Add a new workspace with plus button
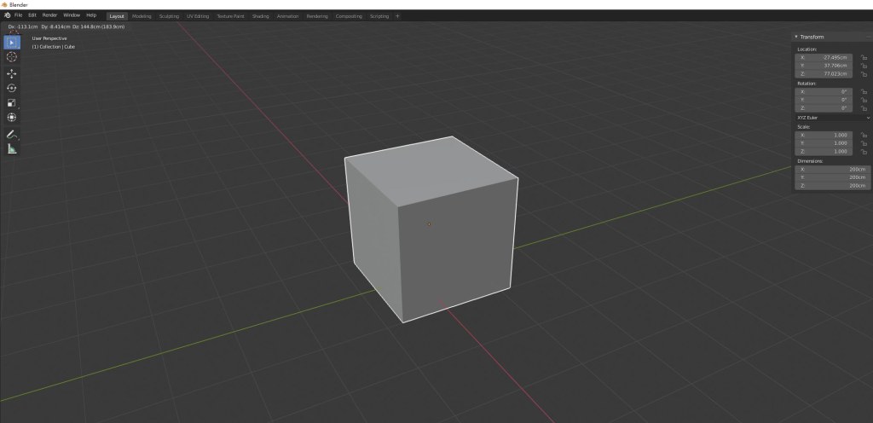 397,16
